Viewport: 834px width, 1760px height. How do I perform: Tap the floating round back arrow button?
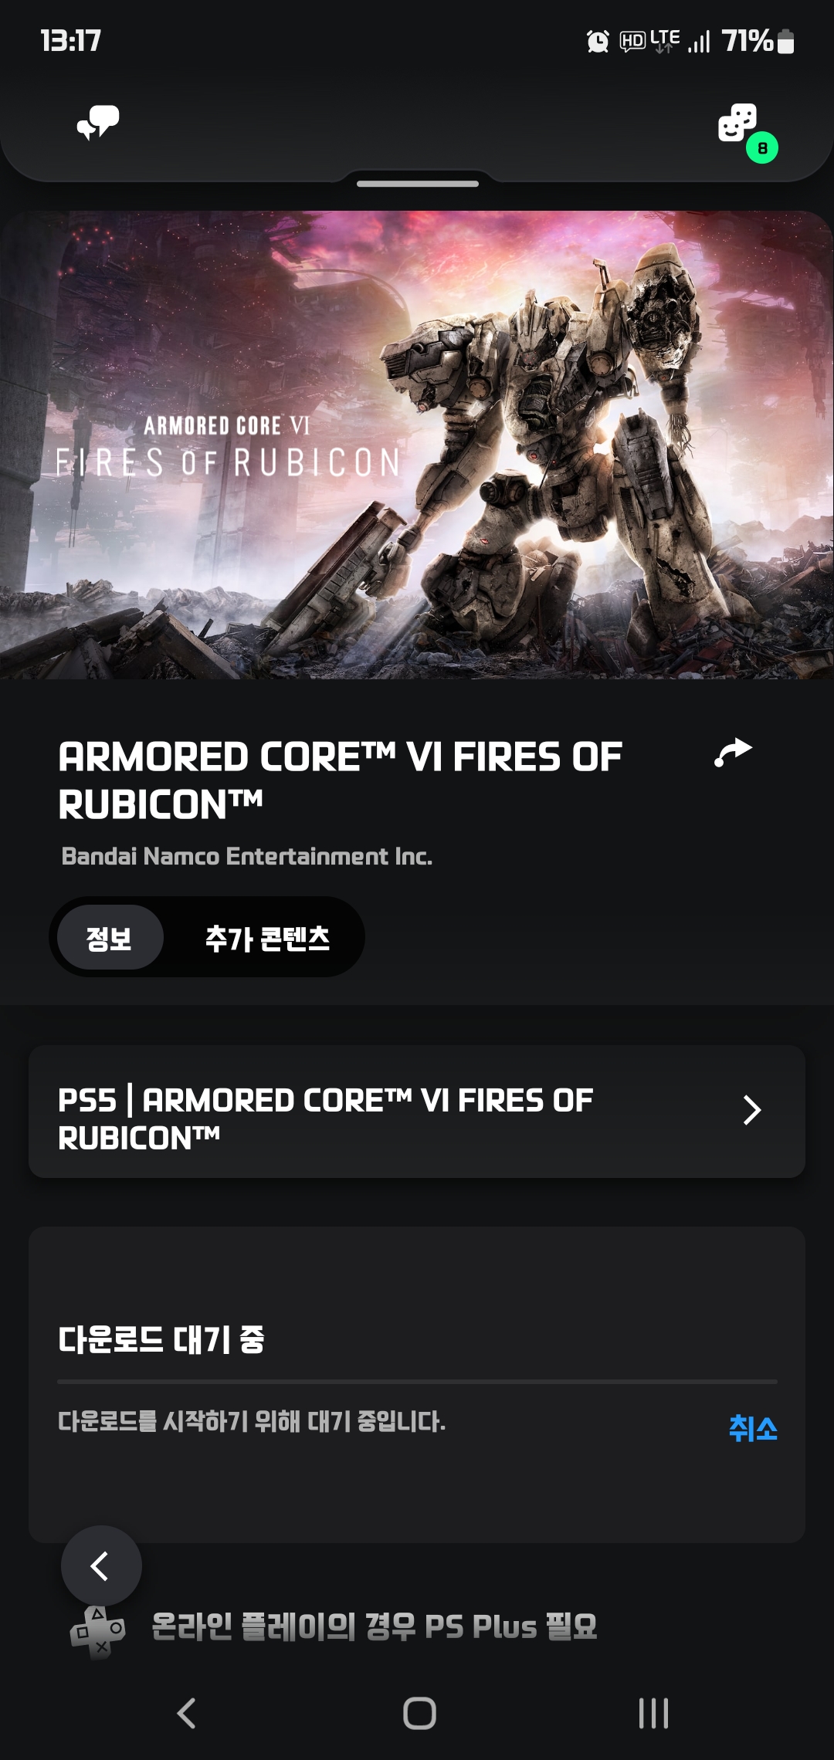[x=101, y=1565]
